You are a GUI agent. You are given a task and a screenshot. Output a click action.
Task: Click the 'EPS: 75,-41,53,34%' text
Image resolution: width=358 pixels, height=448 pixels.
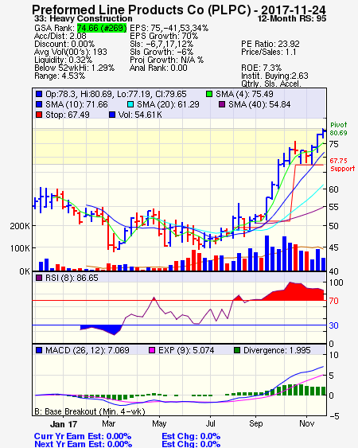point(169,28)
